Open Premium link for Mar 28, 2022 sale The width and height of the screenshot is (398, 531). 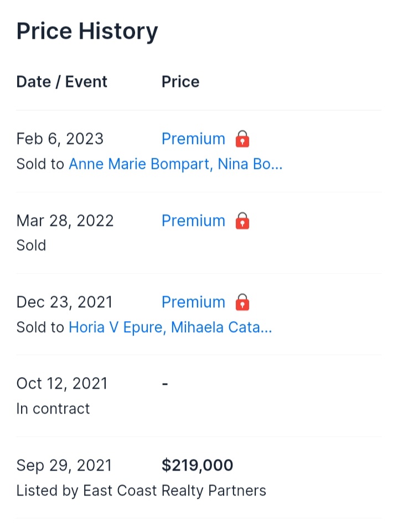pyautogui.click(x=193, y=221)
